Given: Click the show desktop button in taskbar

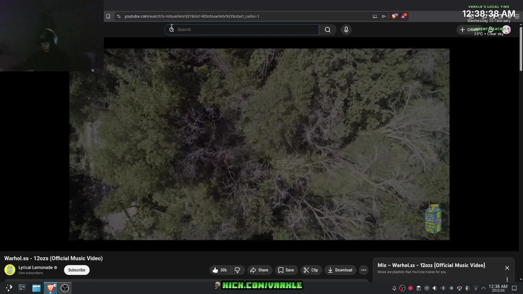Looking at the screenshot, I should pyautogui.click(x=514, y=288).
